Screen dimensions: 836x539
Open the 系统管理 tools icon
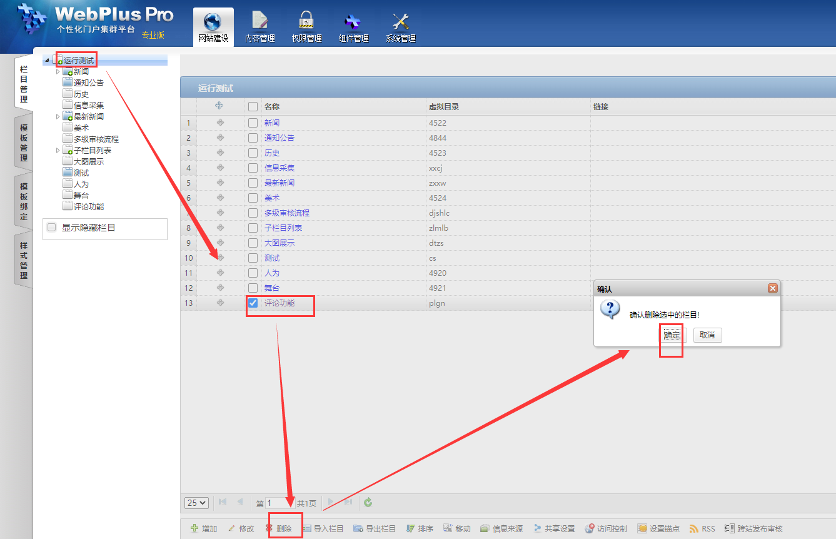tap(400, 23)
